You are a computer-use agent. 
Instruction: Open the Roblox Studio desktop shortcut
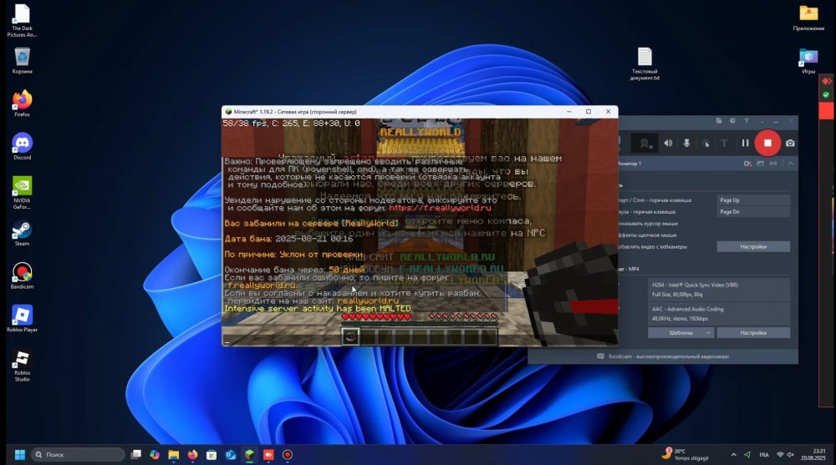pyautogui.click(x=22, y=366)
